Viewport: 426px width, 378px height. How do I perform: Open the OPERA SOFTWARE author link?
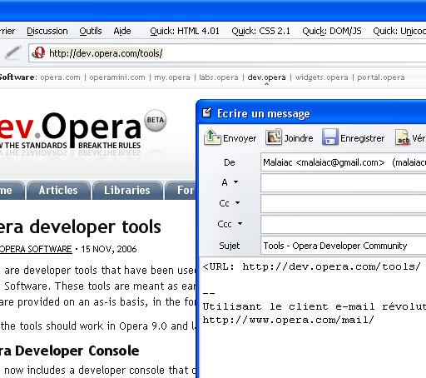[x=36, y=249]
